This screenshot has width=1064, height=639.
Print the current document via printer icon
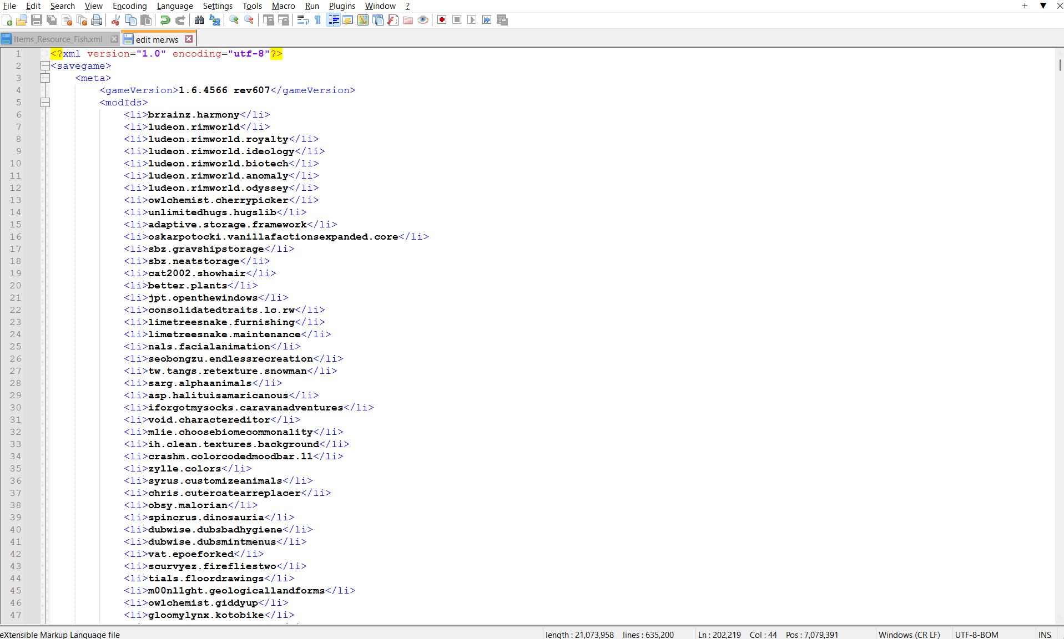pyautogui.click(x=97, y=20)
